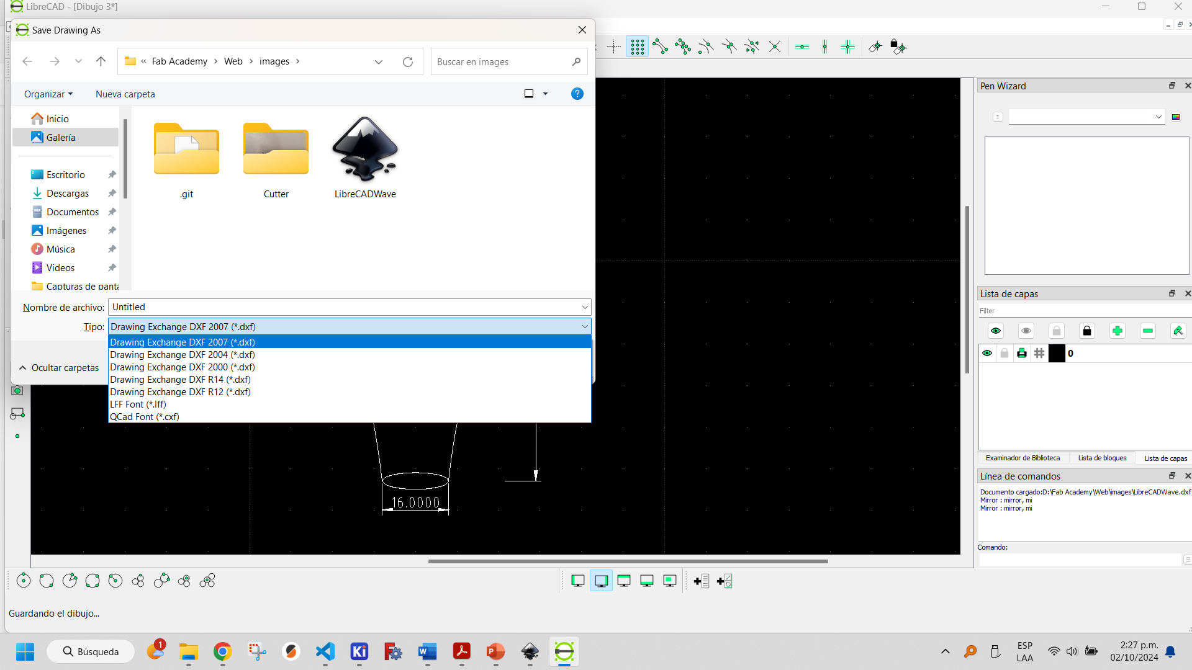Toggle Snap on Endpoints tool

[660, 47]
